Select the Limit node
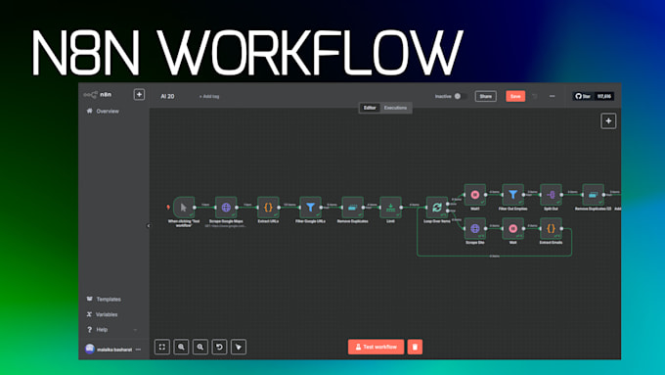The height and width of the screenshot is (375, 665). click(390, 208)
